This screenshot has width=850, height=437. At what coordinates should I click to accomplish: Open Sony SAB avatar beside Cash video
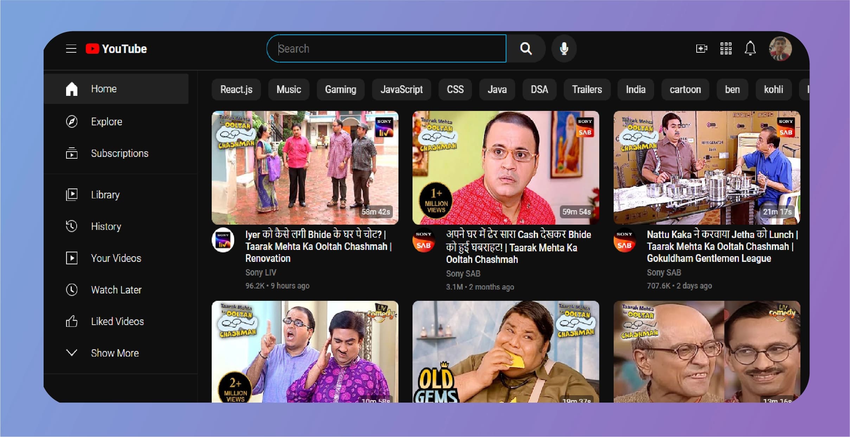(424, 240)
